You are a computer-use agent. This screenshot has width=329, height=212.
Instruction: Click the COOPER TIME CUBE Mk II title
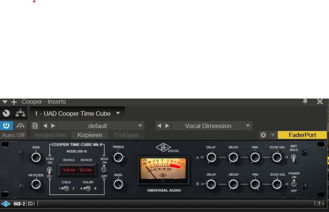tap(77, 145)
